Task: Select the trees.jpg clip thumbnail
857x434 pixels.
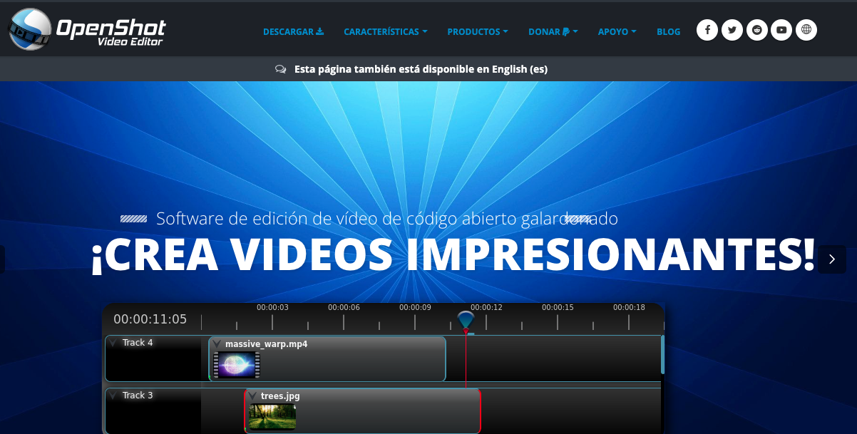Action: (x=272, y=415)
